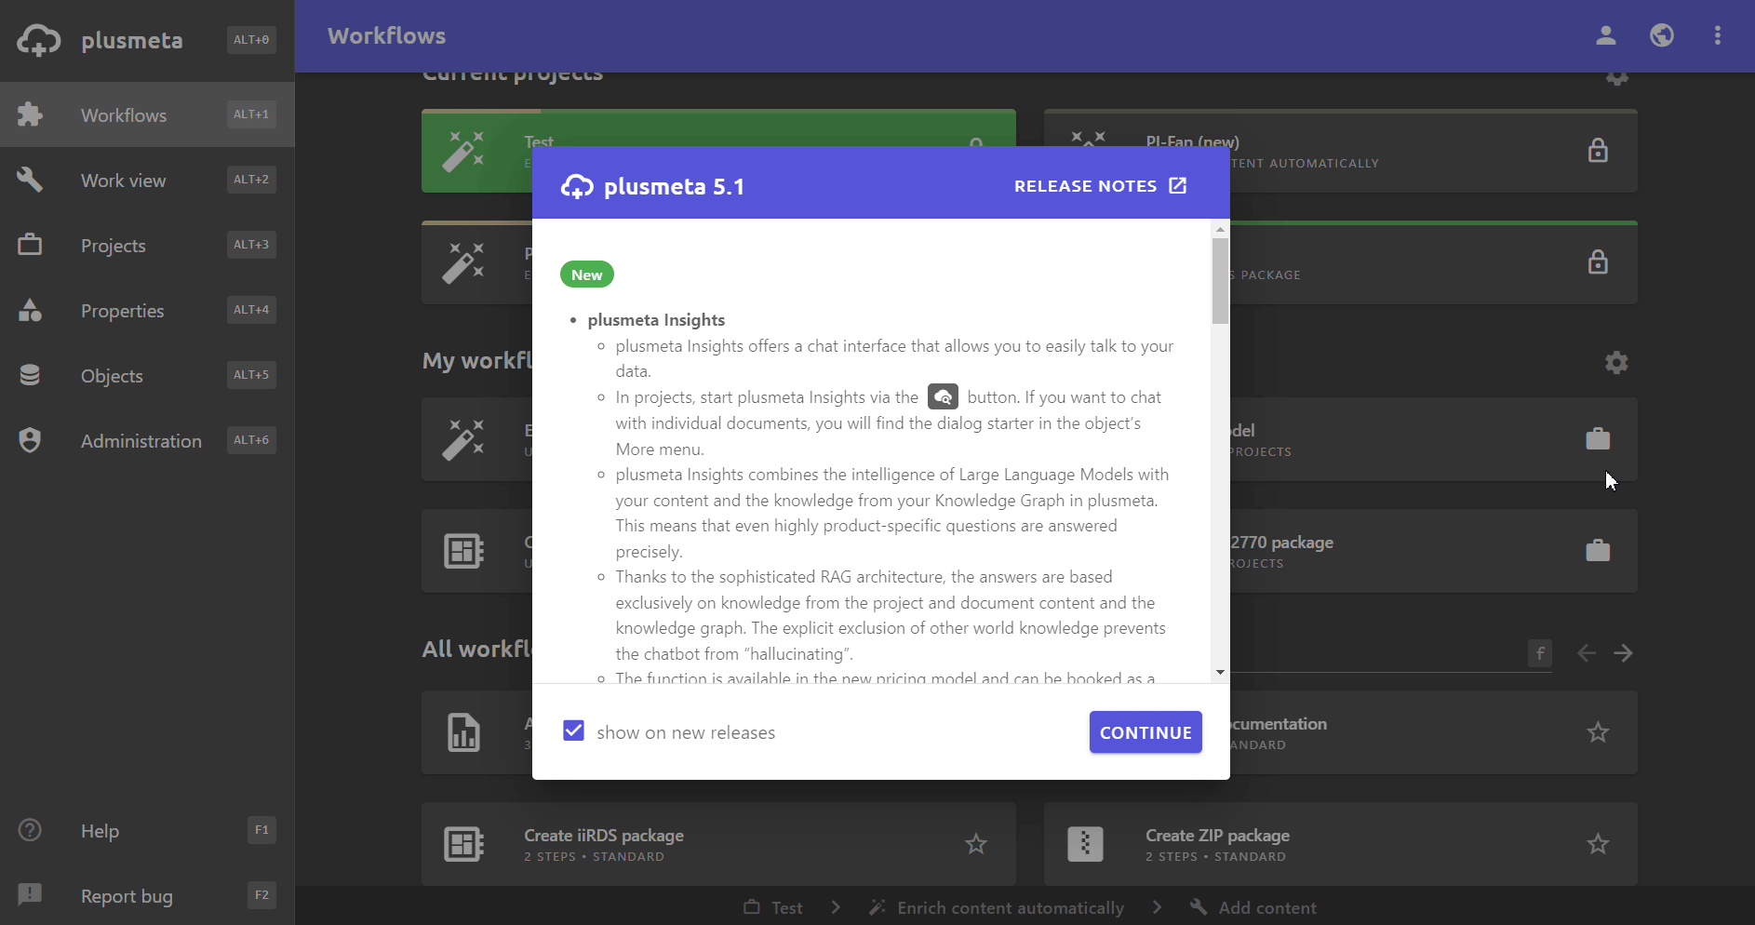Click the Help question mark icon

30,830
